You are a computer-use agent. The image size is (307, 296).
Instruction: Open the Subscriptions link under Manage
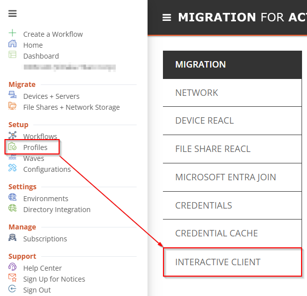45,239
